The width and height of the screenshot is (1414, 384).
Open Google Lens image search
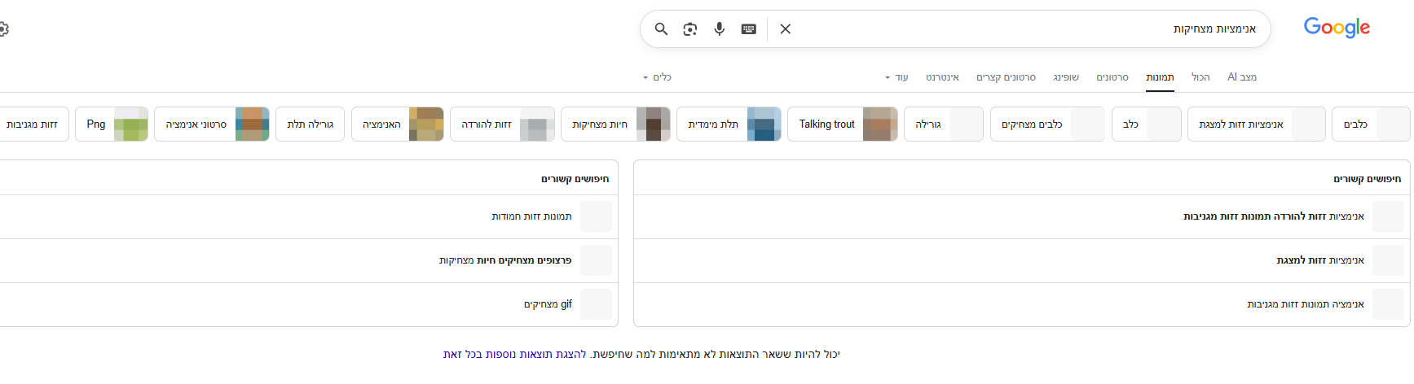tap(690, 29)
